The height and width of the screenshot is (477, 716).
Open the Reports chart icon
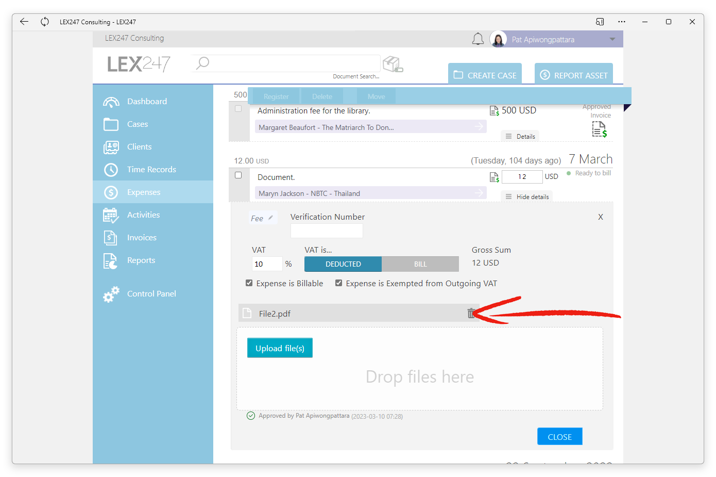click(111, 261)
